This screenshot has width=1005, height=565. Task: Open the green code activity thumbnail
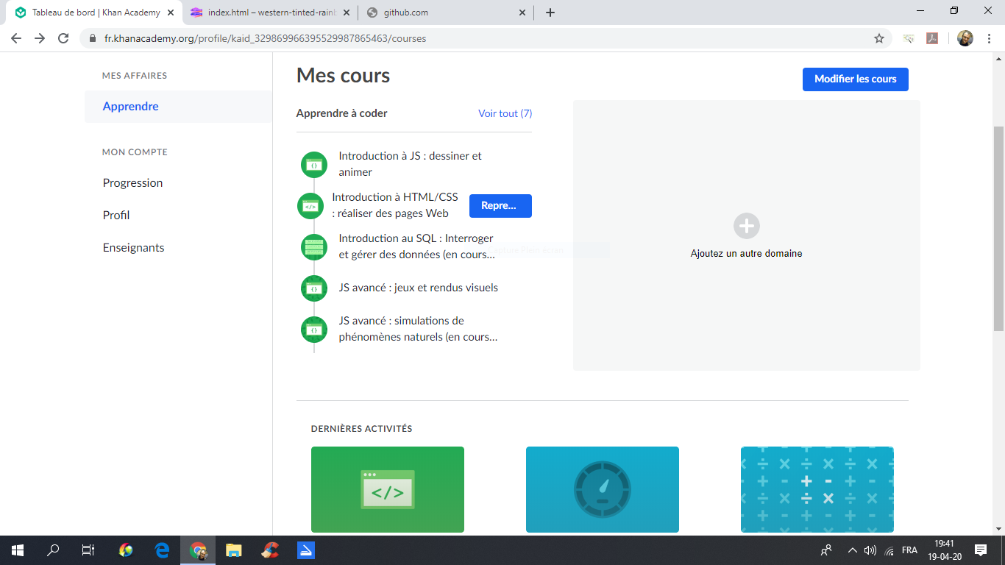[x=388, y=489]
